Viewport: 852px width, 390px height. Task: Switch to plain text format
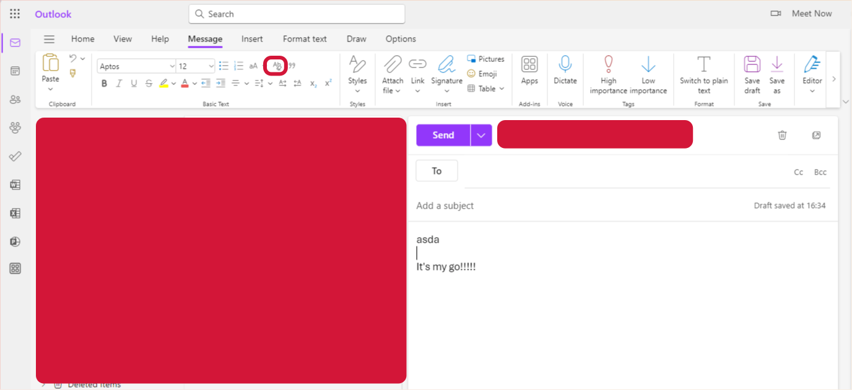[704, 74]
